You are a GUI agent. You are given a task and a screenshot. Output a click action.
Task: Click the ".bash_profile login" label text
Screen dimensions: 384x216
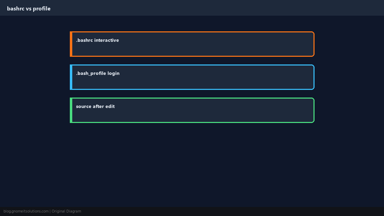click(98, 73)
